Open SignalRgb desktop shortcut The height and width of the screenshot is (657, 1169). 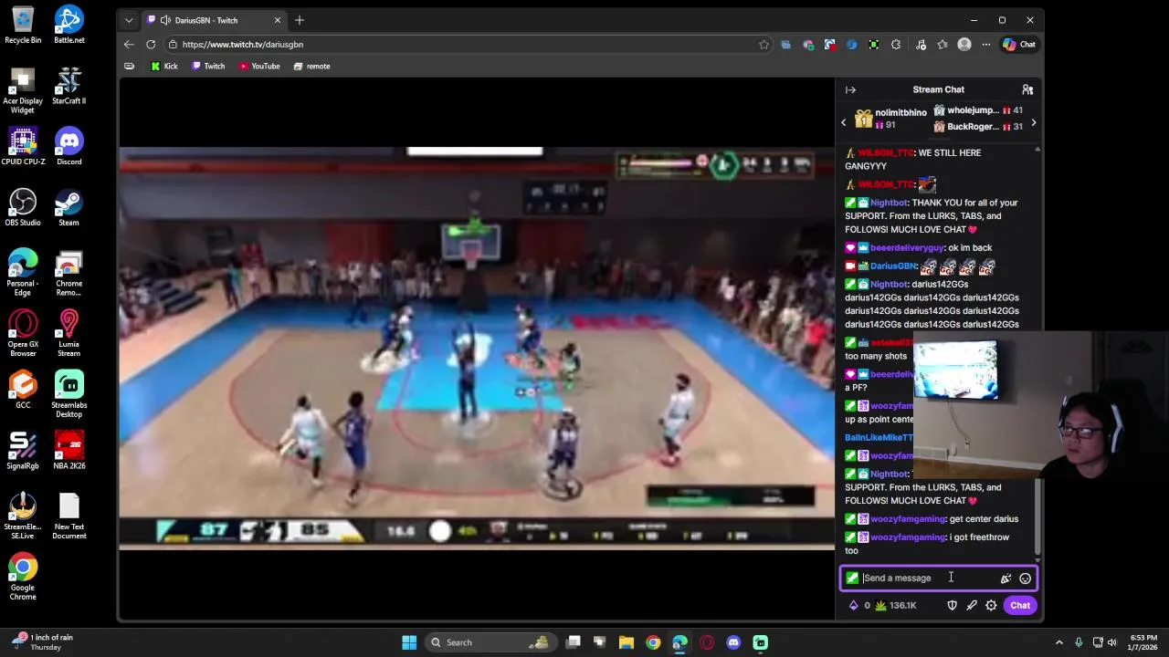23,451
